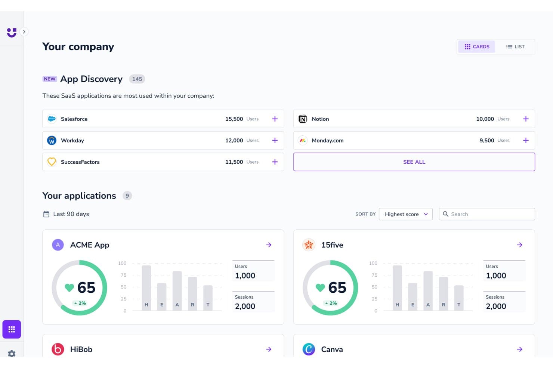Viewport: 553px width, 368px height.
Task: Click the Notion logo icon
Action: pos(303,119)
